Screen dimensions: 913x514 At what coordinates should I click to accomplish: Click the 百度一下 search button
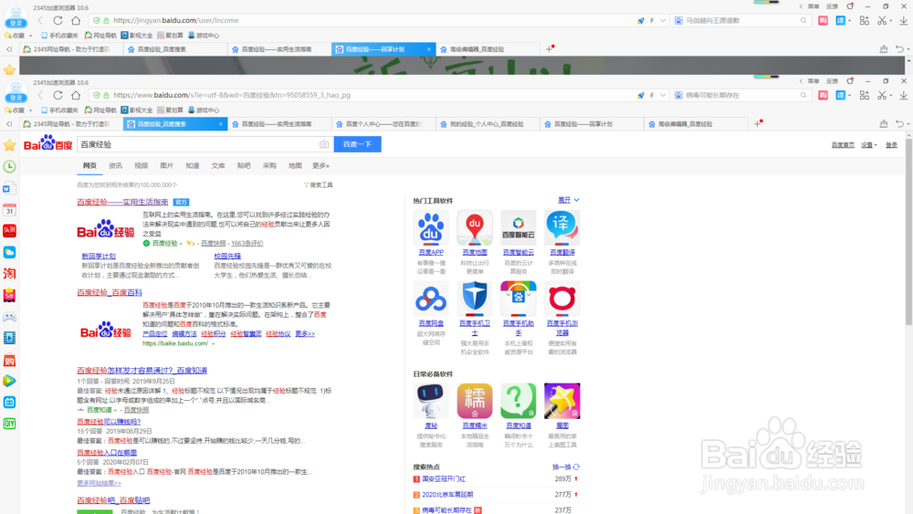[358, 144]
